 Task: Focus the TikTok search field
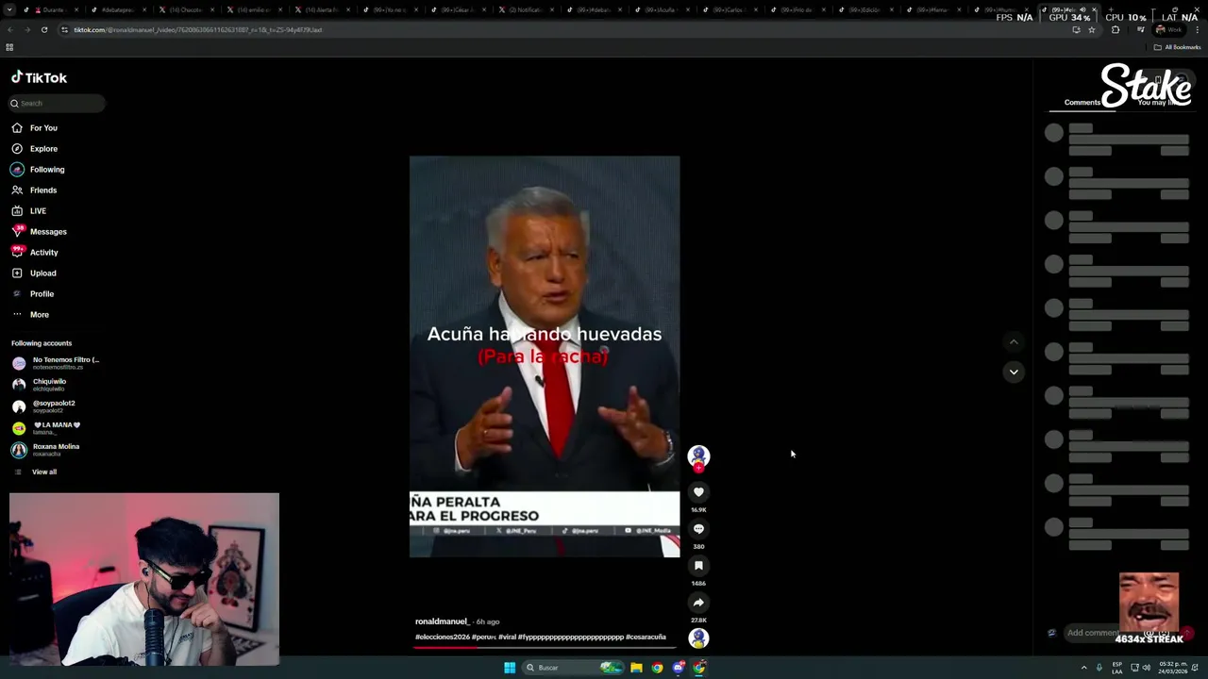coord(57,103)
